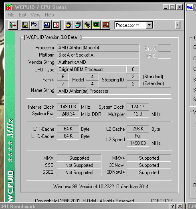Click the SSE Not Supported field
This screenshot has height=209, width=196.
[79, 165]
